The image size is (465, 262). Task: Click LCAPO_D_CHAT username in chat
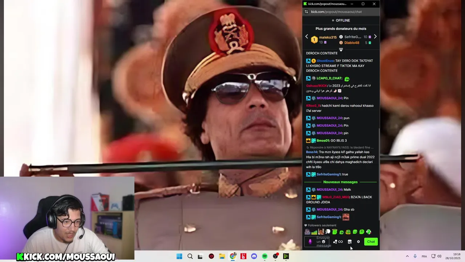click(x=329, y=78)
